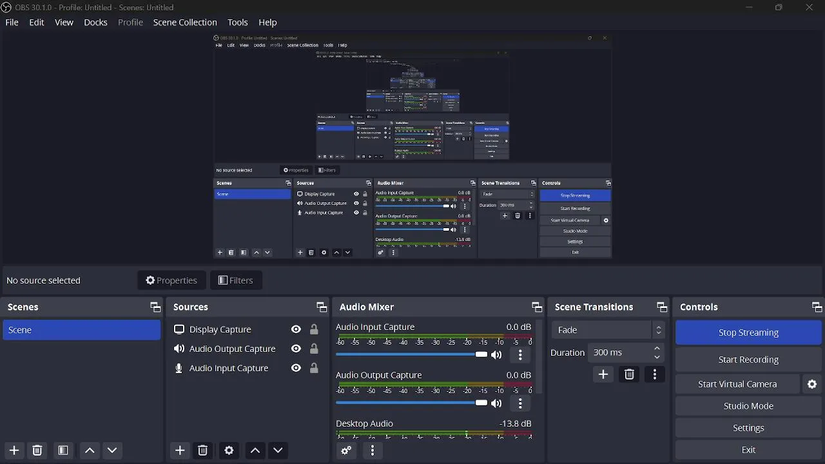
Task: Decrease transition duration with down arrow
Action: point(657,357)
